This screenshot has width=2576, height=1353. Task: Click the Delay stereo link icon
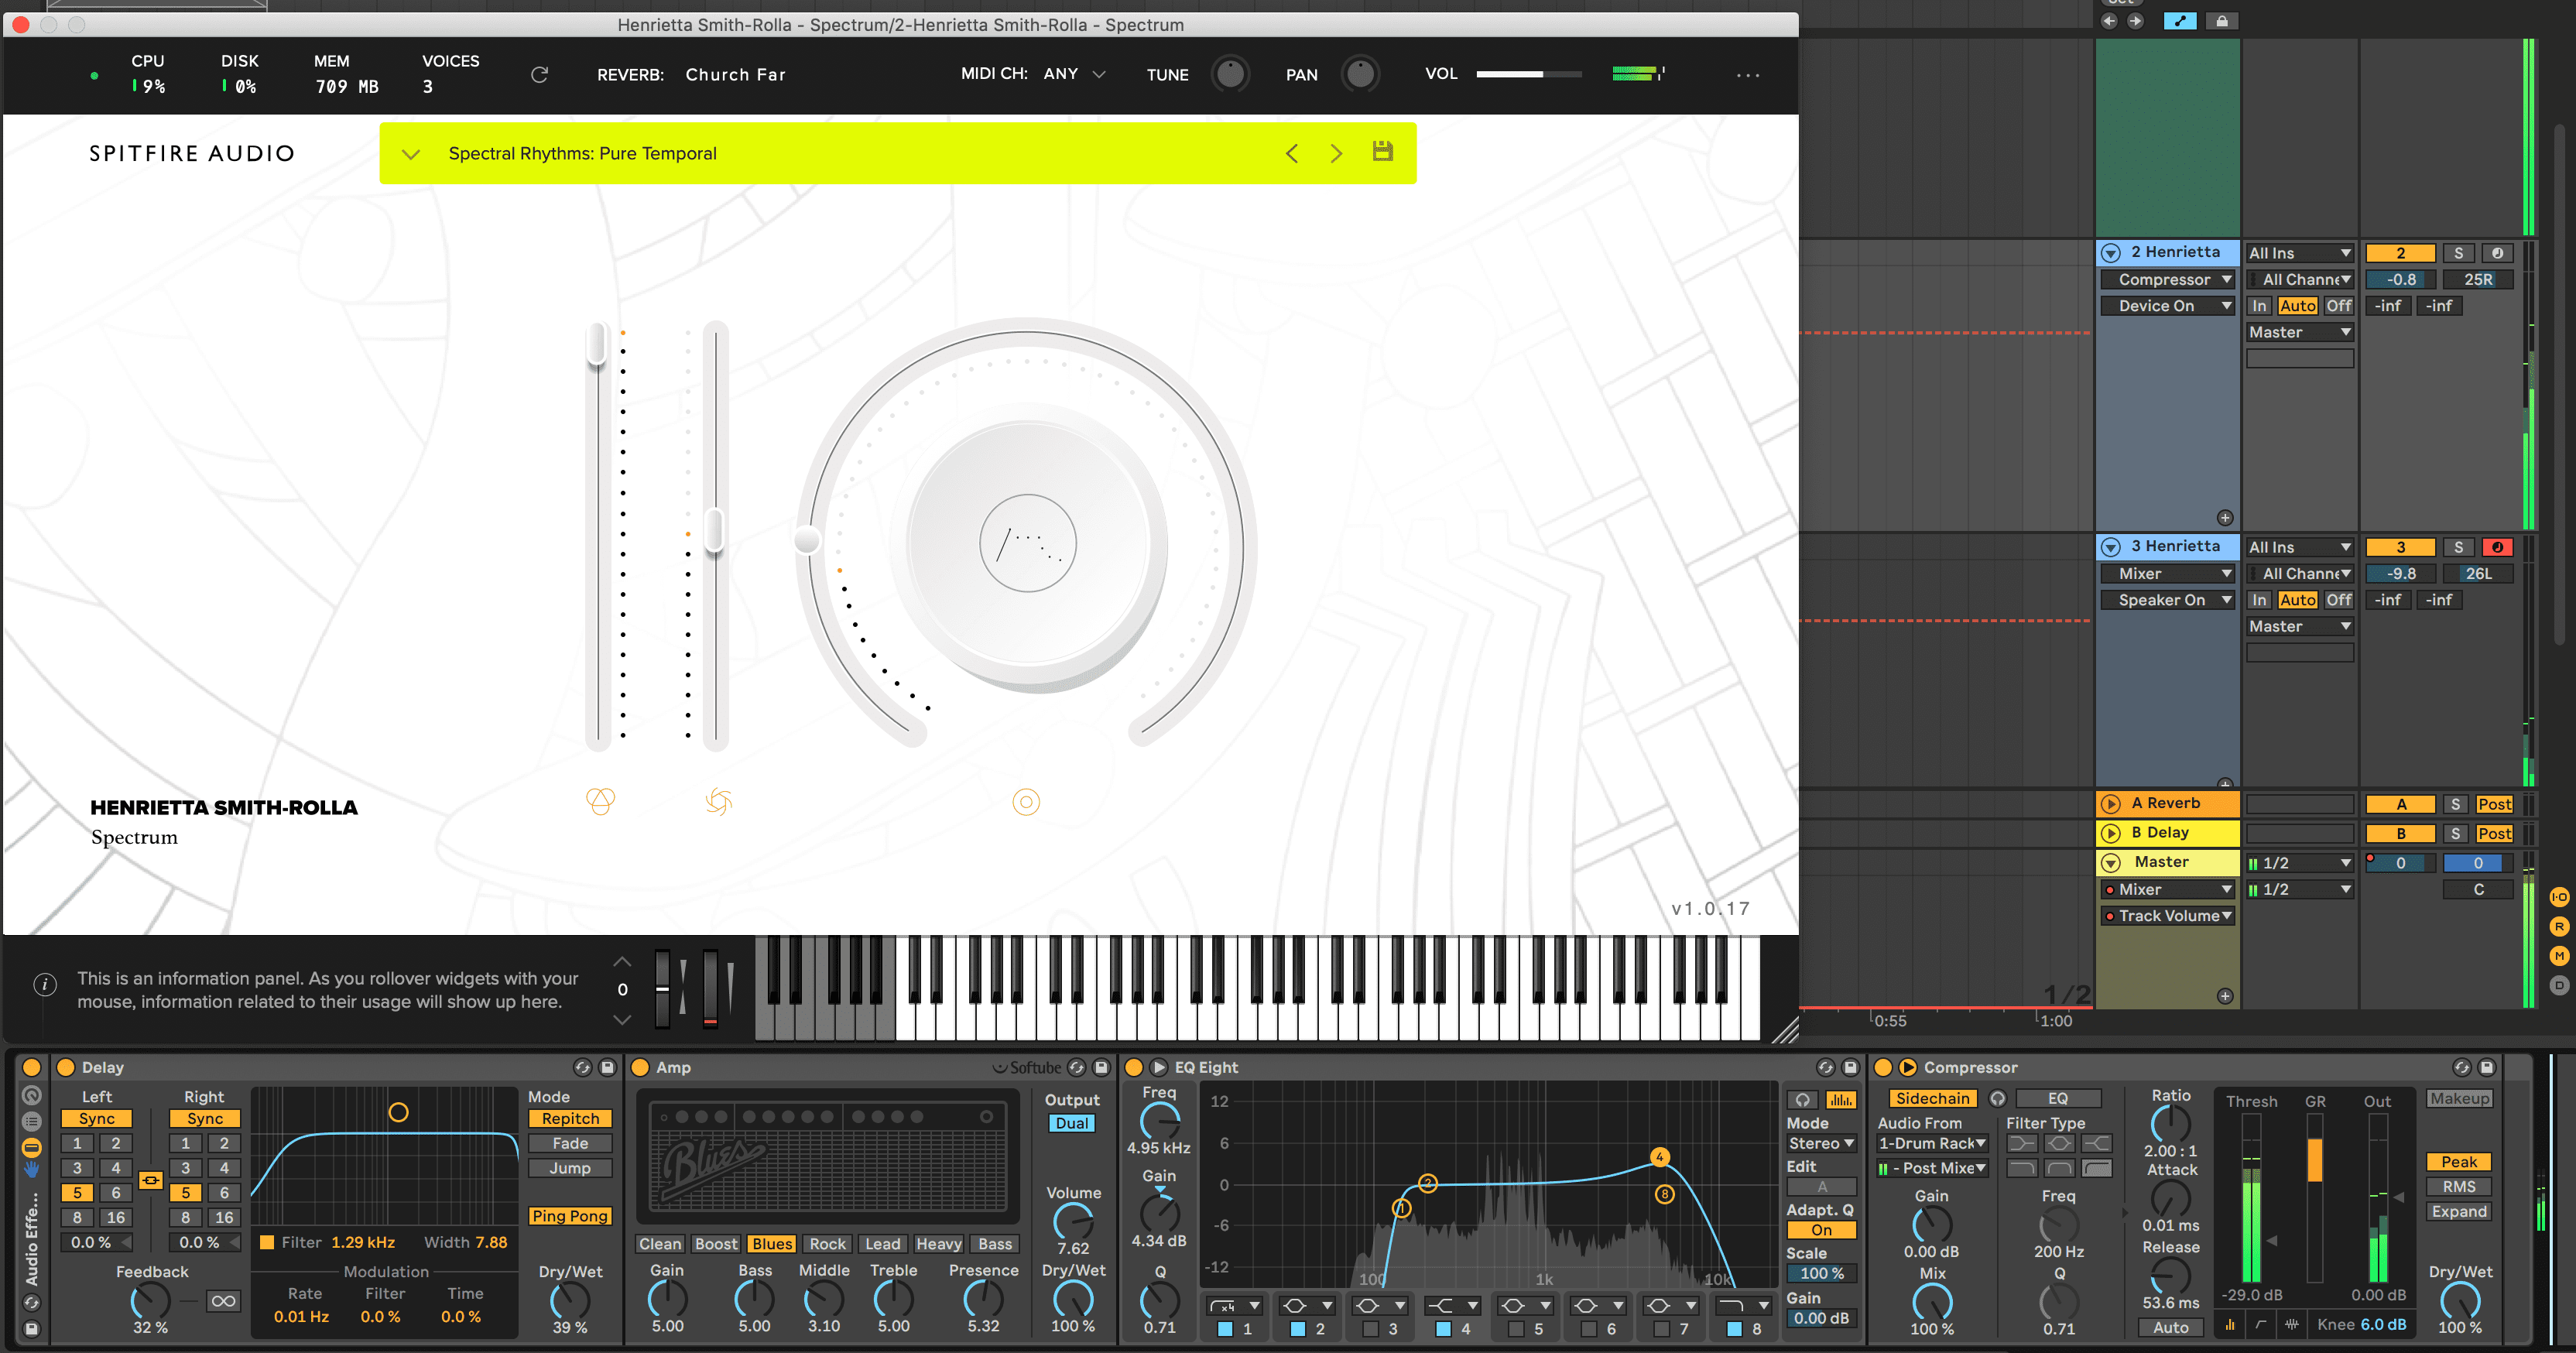[x=150, y=1181]
